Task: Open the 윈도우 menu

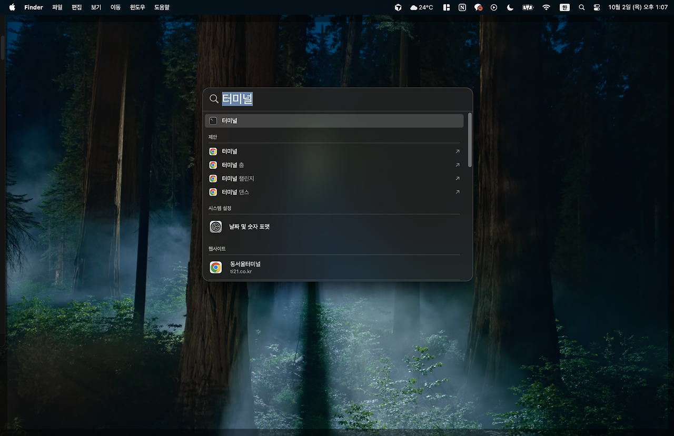Action: [x=137, y=7]
